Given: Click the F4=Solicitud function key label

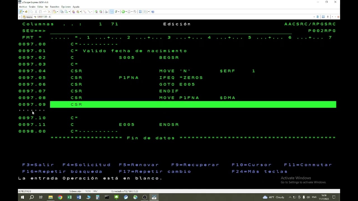Looking at the screenshot, I should tap(86, 165).
